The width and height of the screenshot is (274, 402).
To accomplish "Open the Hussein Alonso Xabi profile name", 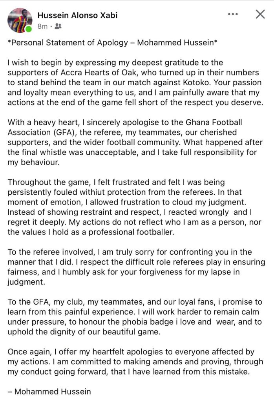I will (77, 15).
